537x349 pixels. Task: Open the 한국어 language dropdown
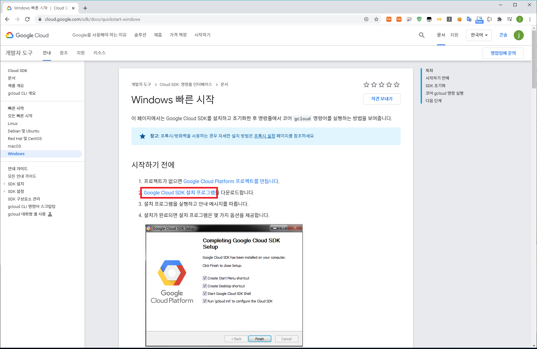coord(479,35)
